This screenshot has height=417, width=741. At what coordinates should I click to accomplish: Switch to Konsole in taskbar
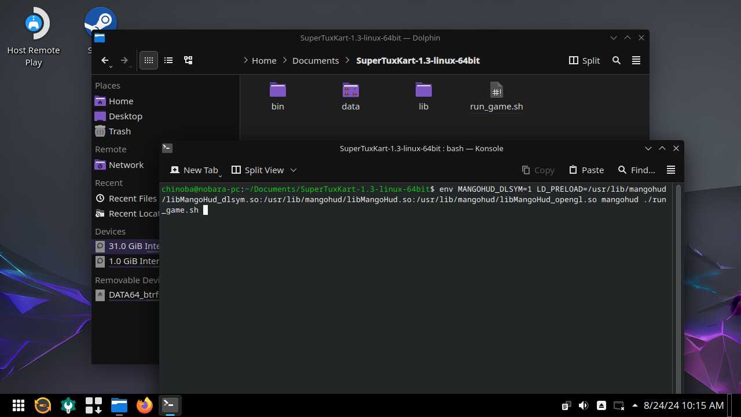tap(170, 405)
